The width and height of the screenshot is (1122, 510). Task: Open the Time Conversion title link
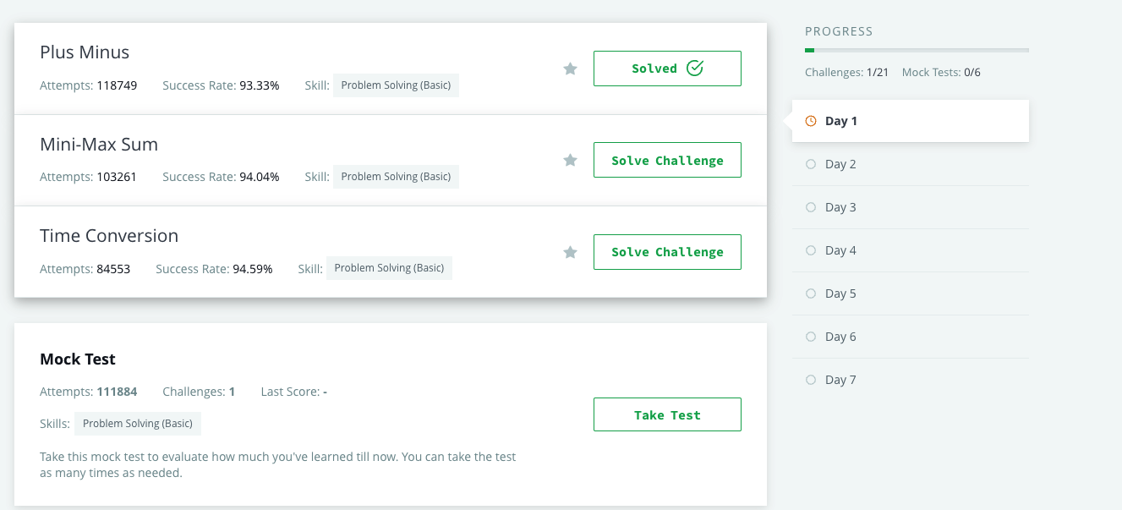point(109,236)
